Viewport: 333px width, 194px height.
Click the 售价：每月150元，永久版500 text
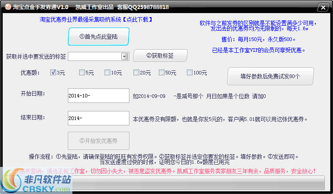click(x=258, y=39)
